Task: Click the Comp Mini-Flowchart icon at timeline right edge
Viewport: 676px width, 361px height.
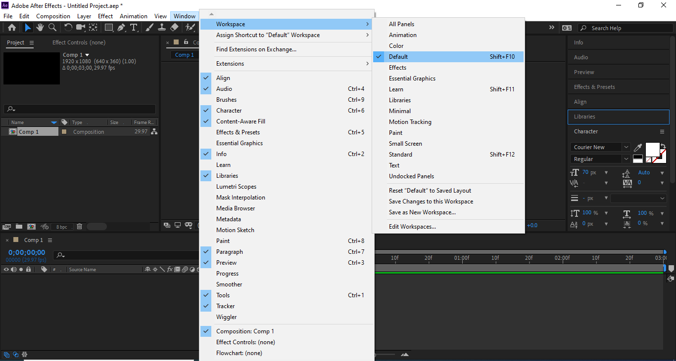Action: (x=671, y=278)
